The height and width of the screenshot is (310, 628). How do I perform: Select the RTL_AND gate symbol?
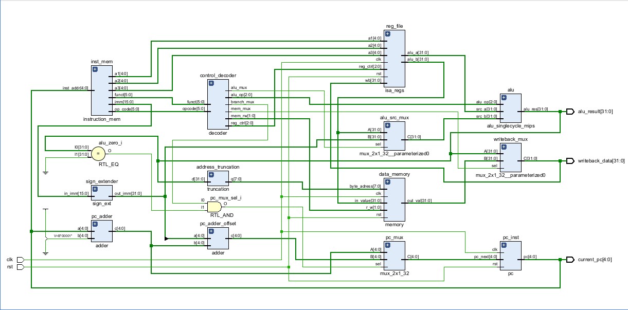coord(213,206)
